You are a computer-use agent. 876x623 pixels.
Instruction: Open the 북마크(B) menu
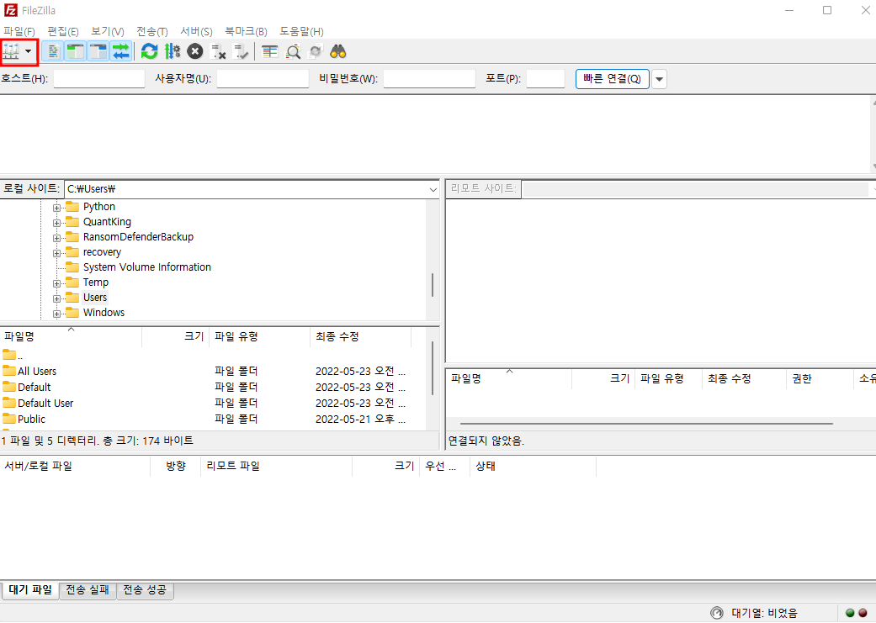tap(246, 32)
